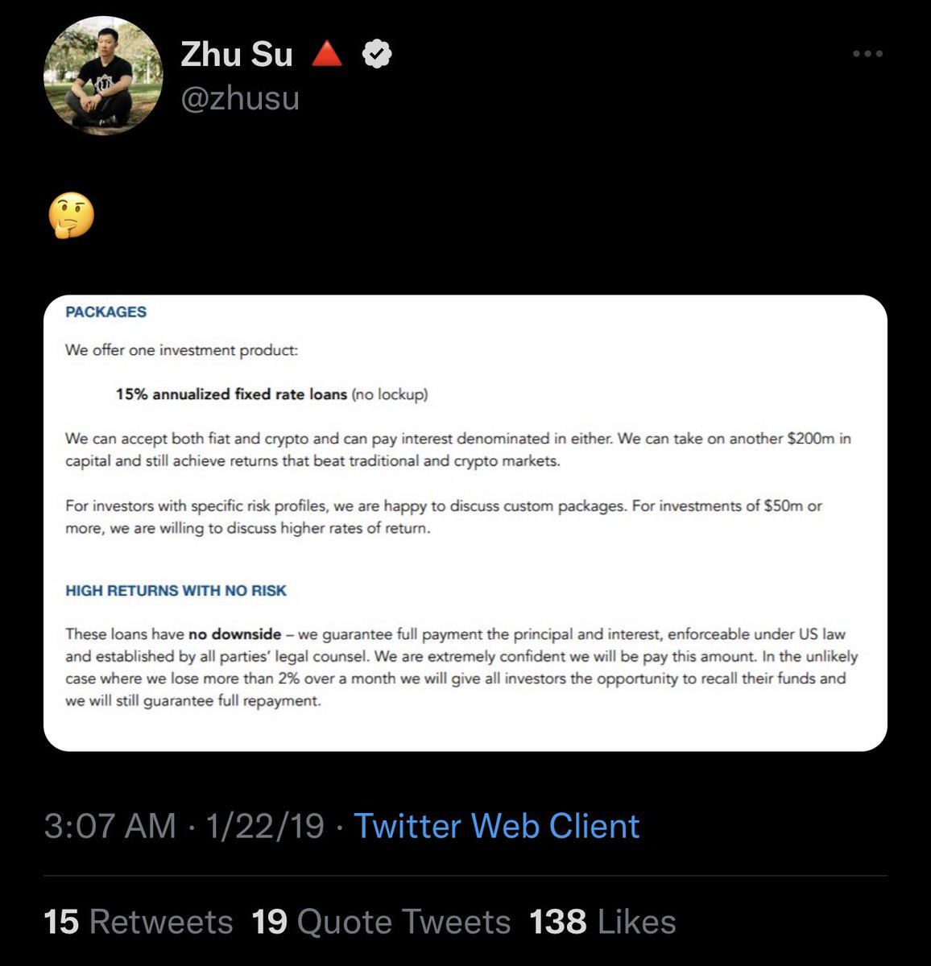Click the red triangle emoji after the name
Viewport: 931px width, 966px height.
pos(326,55)
